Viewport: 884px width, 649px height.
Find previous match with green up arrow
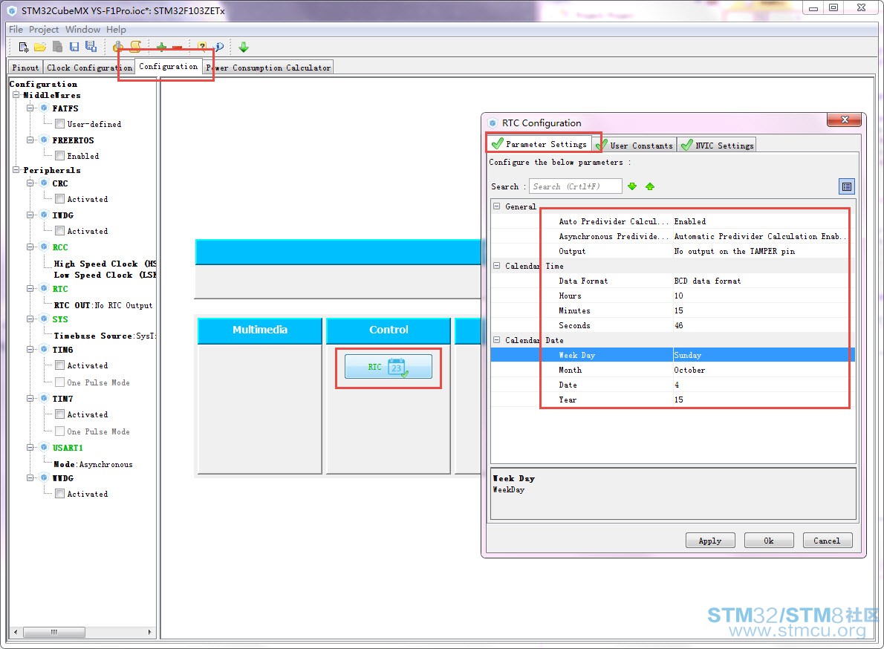point(650,186)
